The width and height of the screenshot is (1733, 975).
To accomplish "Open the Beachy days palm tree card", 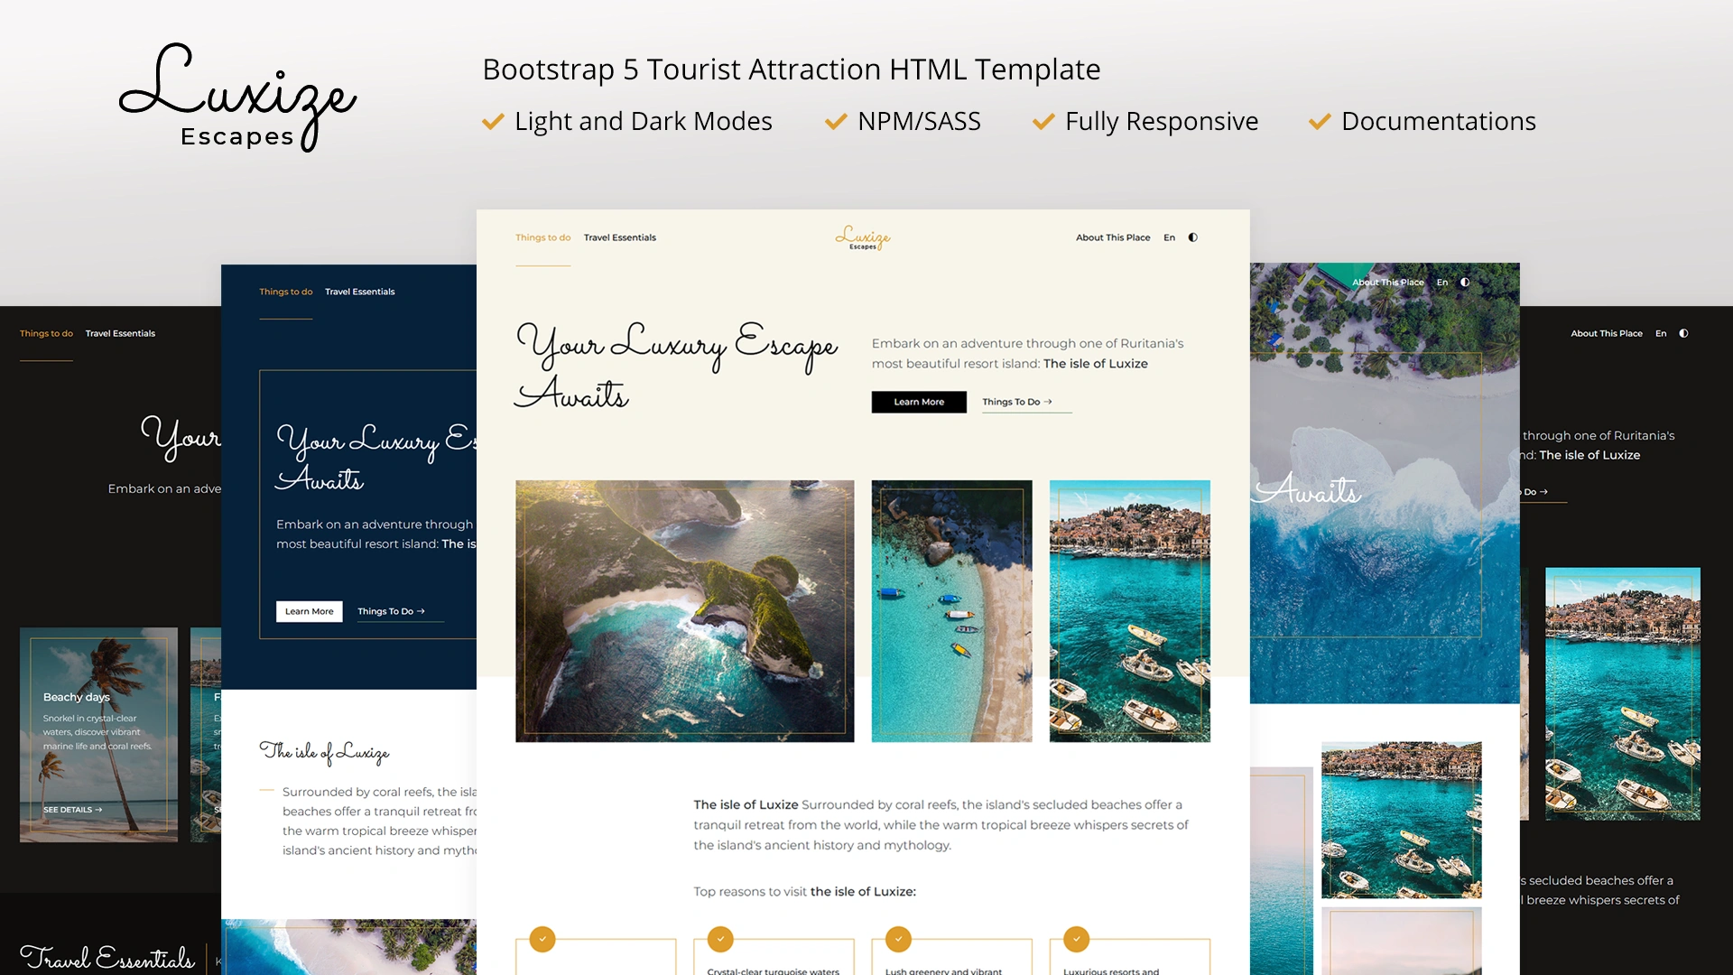I will coord(98,735).
